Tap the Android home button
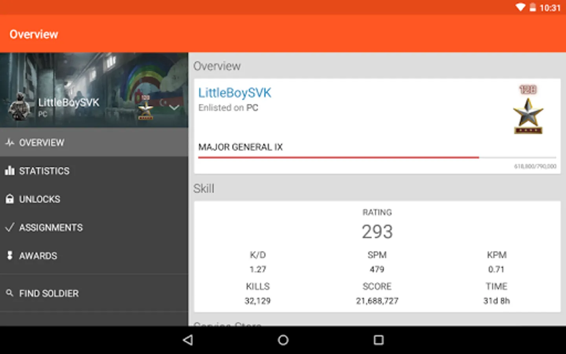 coord(283,340)
